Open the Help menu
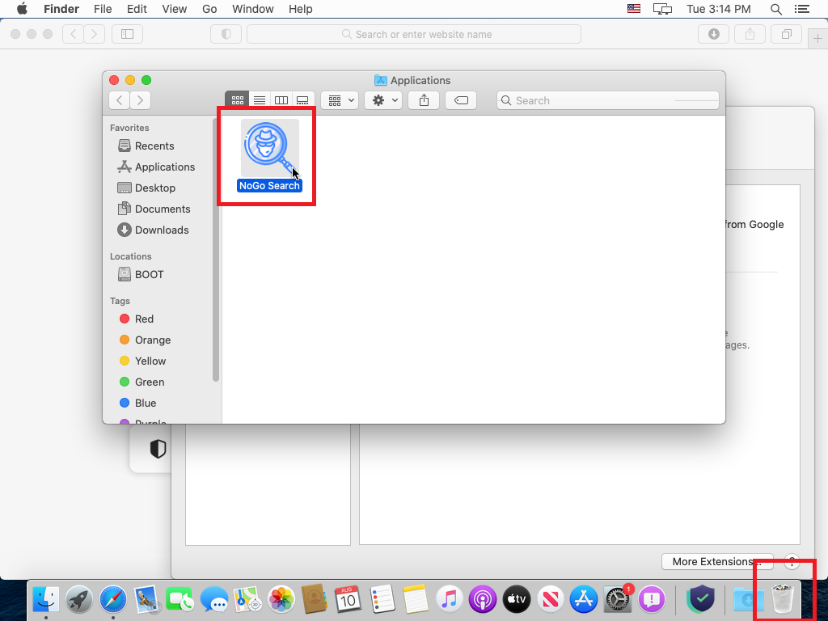828x621 pixels. pos(301,9)
